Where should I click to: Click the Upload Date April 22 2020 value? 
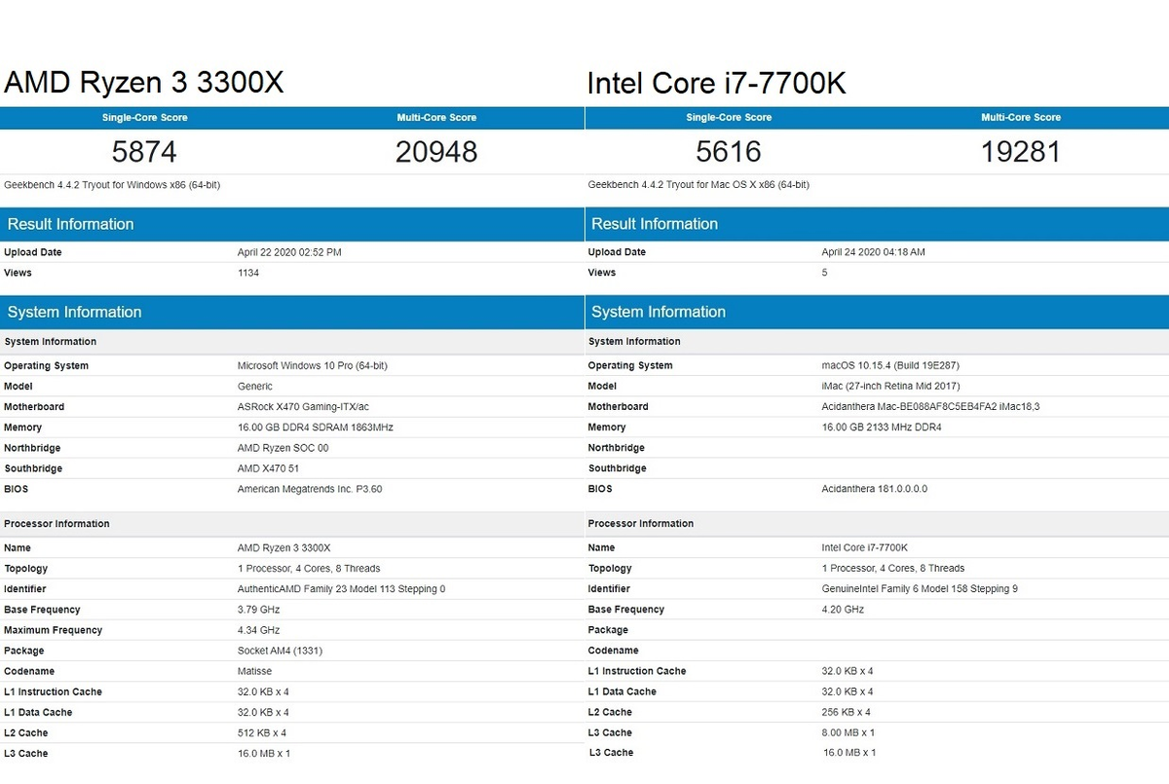[x=289, y=251]
